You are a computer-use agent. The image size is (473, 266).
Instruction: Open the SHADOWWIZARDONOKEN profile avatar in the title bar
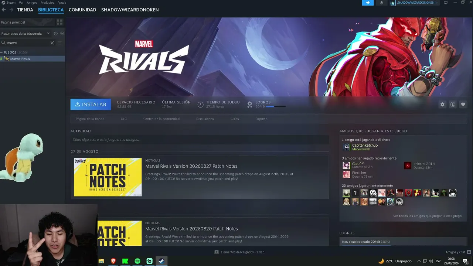(x=393, y=3)
